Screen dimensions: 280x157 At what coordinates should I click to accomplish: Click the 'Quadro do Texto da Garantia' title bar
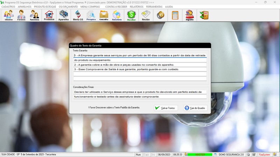pos(140,46)
